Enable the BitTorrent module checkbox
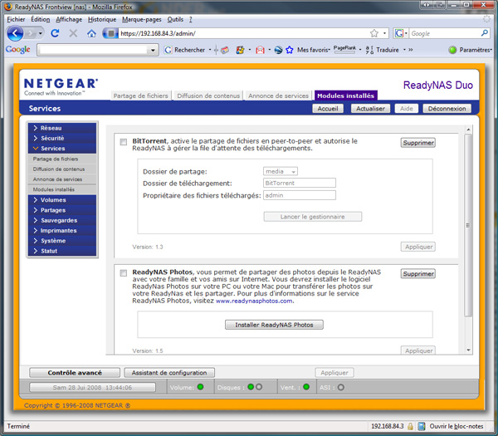Viewport: 498px width, 436px height. click(123, 142)
